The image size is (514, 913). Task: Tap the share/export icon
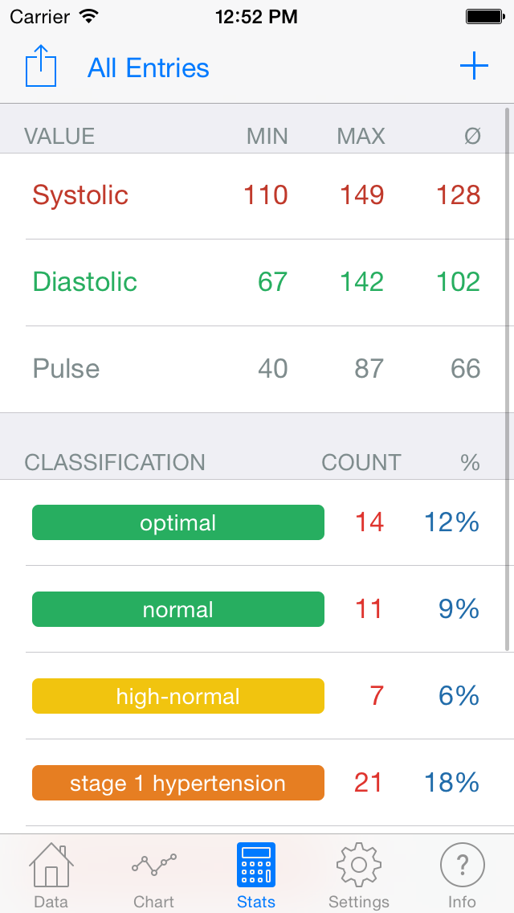point(41,67)
